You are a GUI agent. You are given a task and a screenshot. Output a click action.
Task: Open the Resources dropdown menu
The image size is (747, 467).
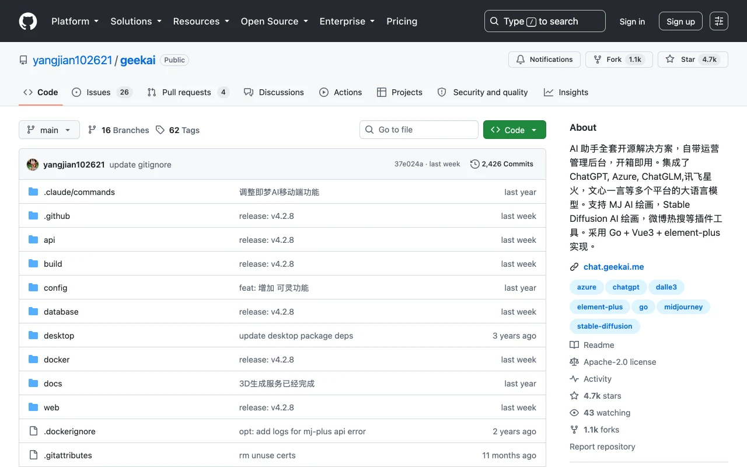(201, 21)
